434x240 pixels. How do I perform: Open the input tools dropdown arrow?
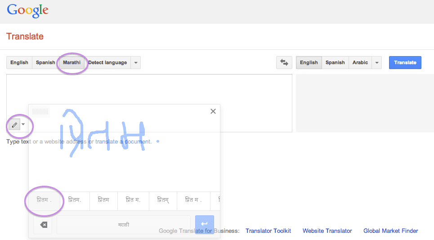tap(23, 124)
